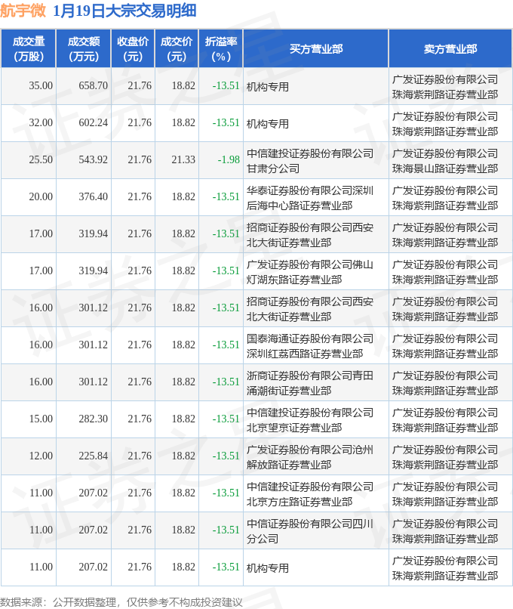Screen dimensions: 513x609
Task: Open buyer 中信证券 四川分公司
Action: click(309, 530)
